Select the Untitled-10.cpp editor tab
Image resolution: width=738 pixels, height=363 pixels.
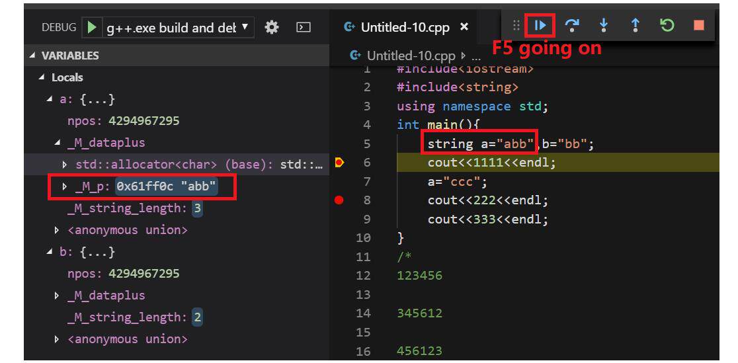[x=406, y=27]
